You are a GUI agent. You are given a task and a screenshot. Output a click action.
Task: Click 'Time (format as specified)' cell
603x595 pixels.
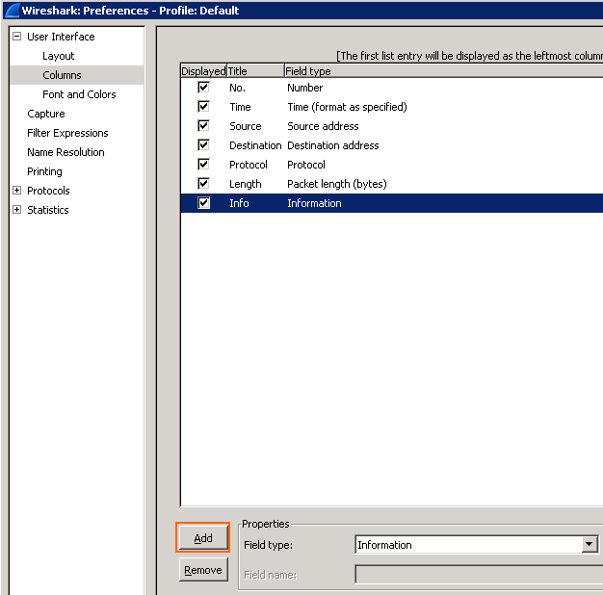pos(347,107)
